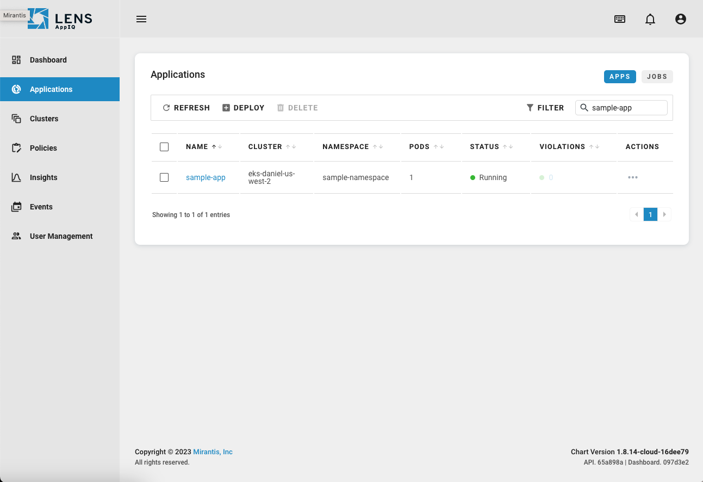Go to next page arrow
Viewport: 703px width, 482px height.
point(664,214)
